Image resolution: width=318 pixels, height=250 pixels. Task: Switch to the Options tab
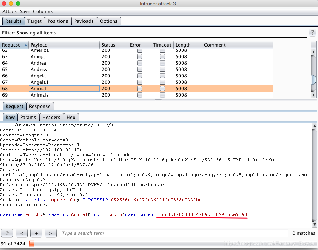coord(108,21)
